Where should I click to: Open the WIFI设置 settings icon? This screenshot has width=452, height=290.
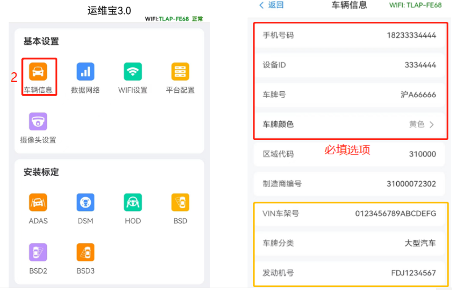133,72
